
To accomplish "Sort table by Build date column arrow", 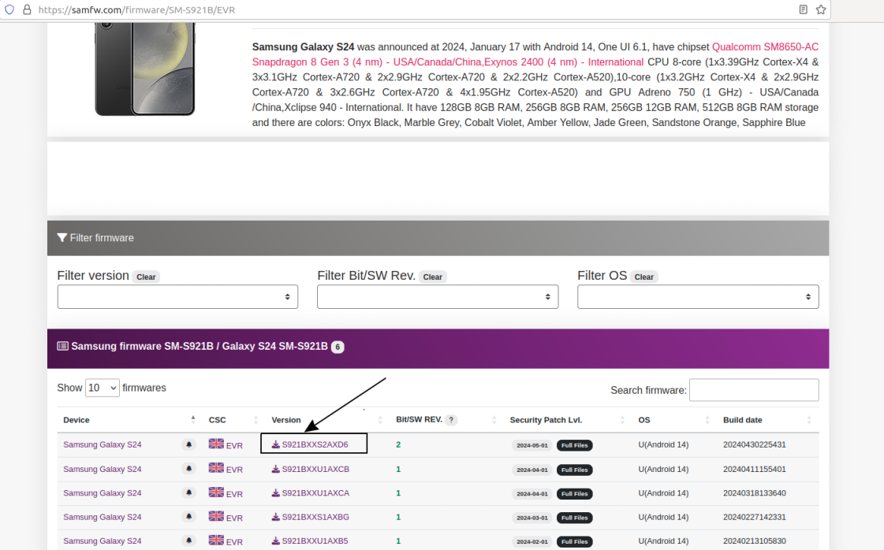I will [809, 420].
